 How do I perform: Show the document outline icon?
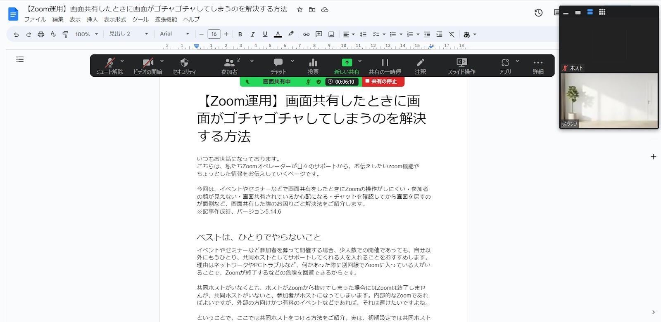point(20,59)
